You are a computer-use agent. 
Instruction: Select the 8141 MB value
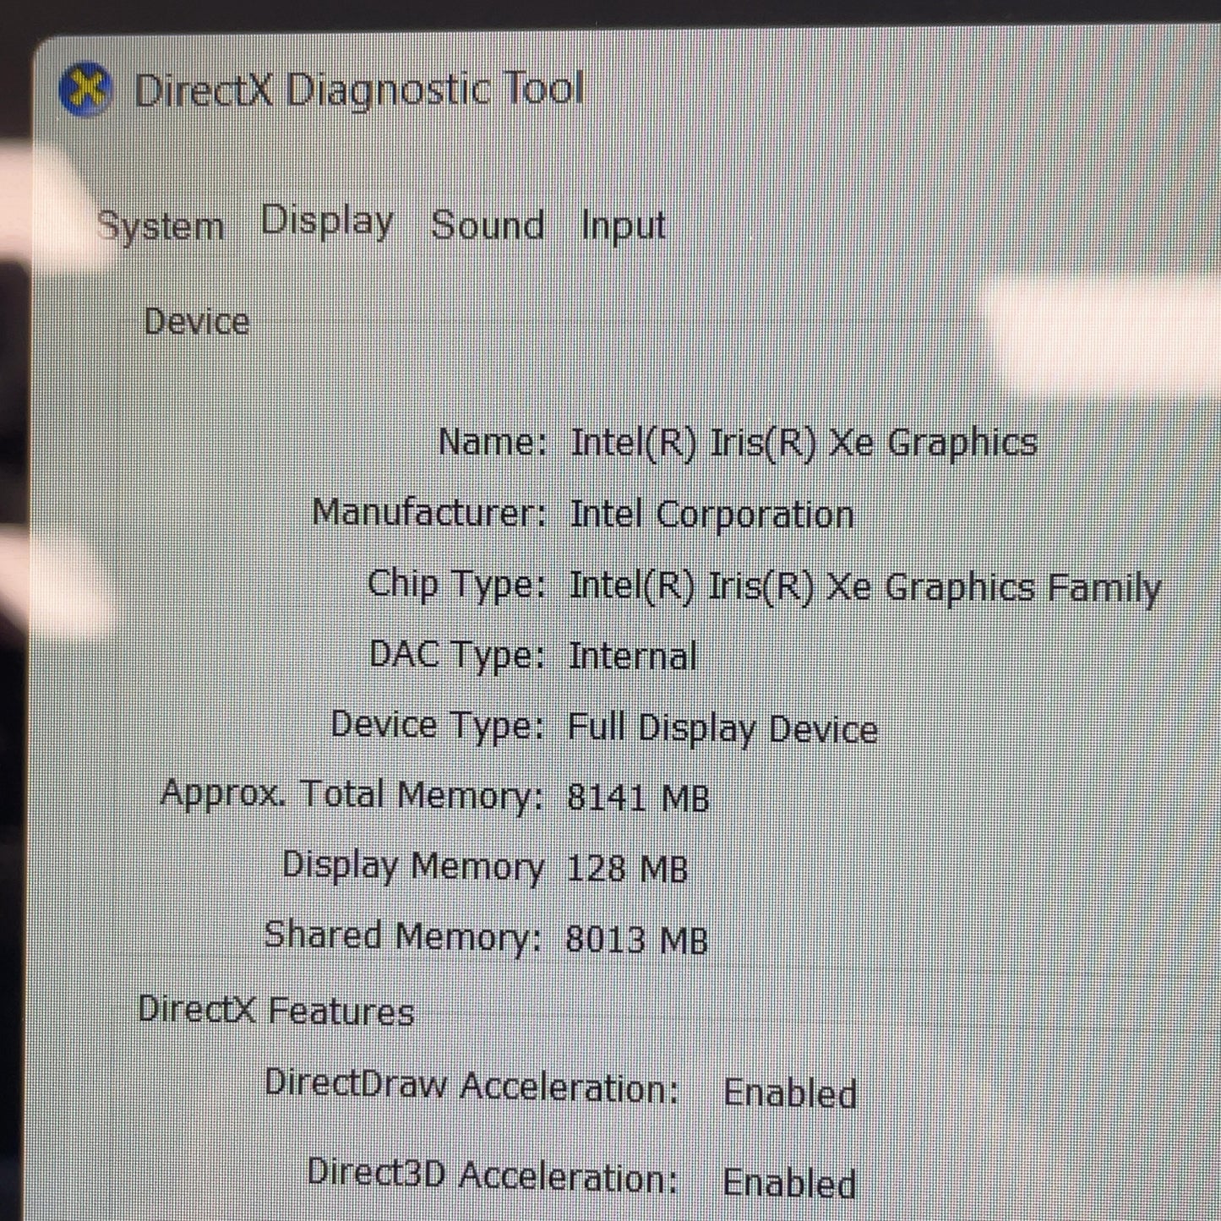(638, 798)
